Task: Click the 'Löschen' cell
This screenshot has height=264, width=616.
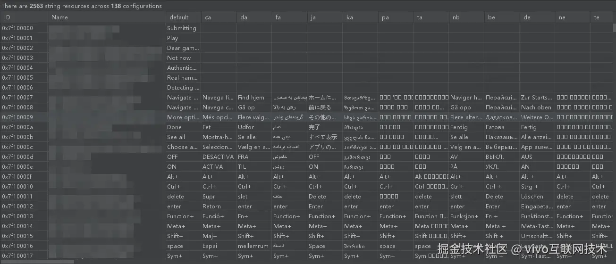Action: [x=538, y=197]
